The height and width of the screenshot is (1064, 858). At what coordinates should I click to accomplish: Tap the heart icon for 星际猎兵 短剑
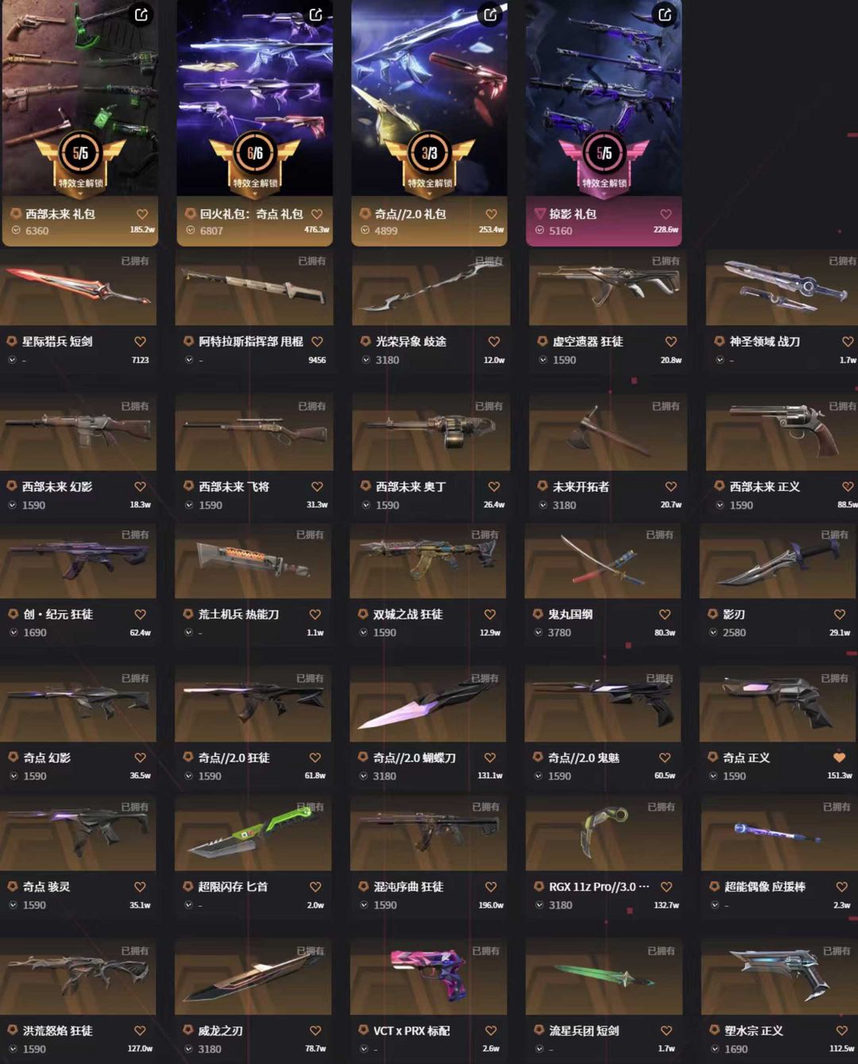pos(141,341)
